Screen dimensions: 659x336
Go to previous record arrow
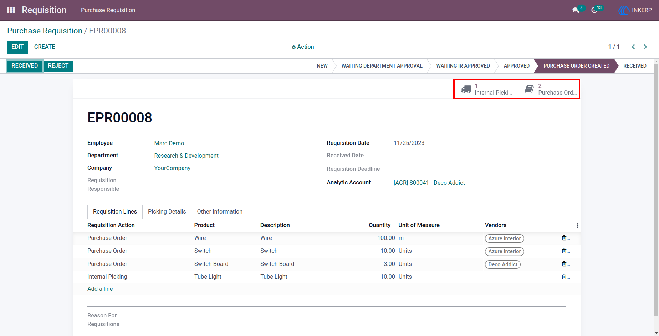633,47
